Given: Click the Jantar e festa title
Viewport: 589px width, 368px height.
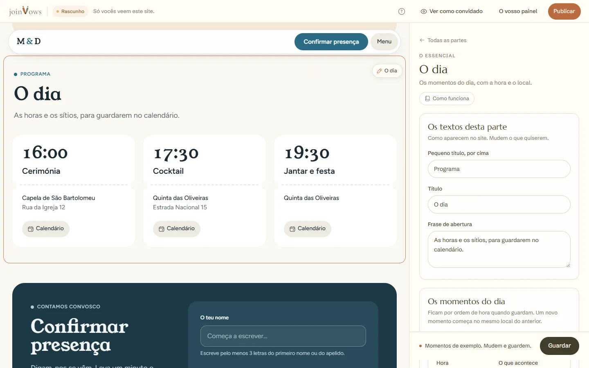Looking at the screenshot, I should 309,171.
